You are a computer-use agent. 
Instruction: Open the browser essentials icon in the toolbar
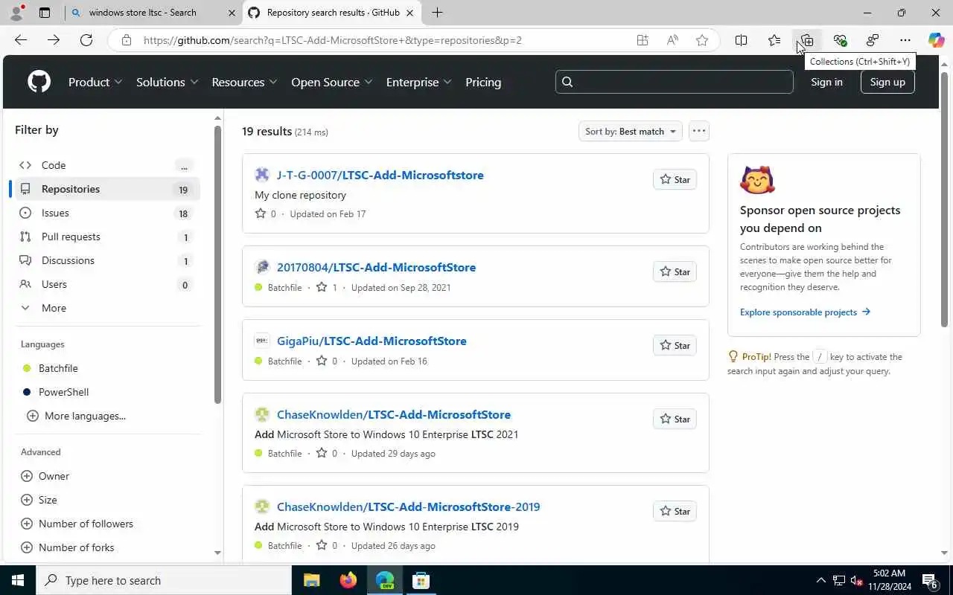(840, 40)
